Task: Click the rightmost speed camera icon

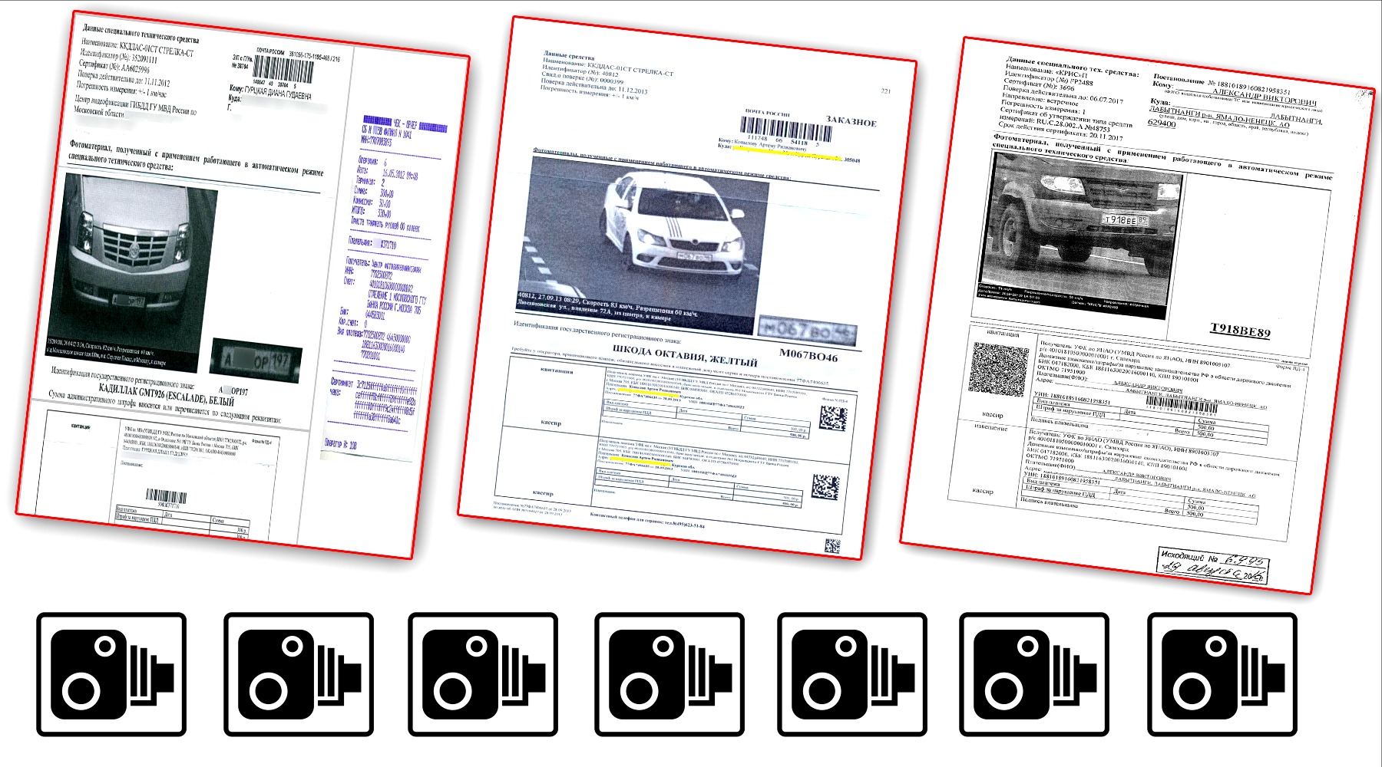Action: (x=1222, y=674)
